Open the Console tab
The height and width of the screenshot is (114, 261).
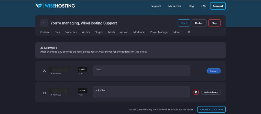click(x=45, y=32)
